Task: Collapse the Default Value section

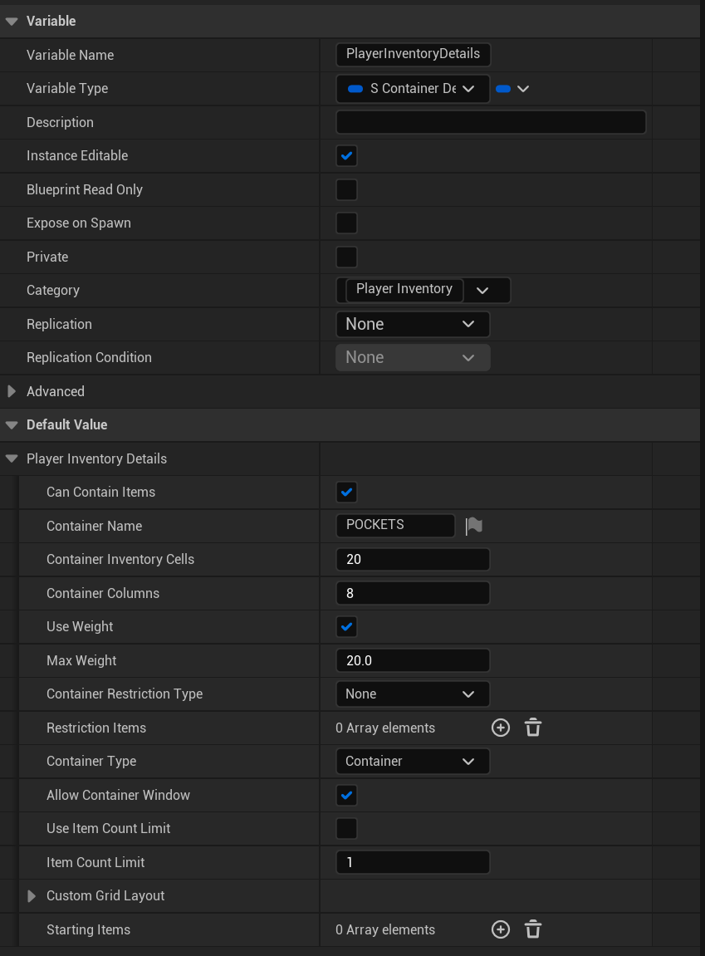Action: (x=12, y=424)
